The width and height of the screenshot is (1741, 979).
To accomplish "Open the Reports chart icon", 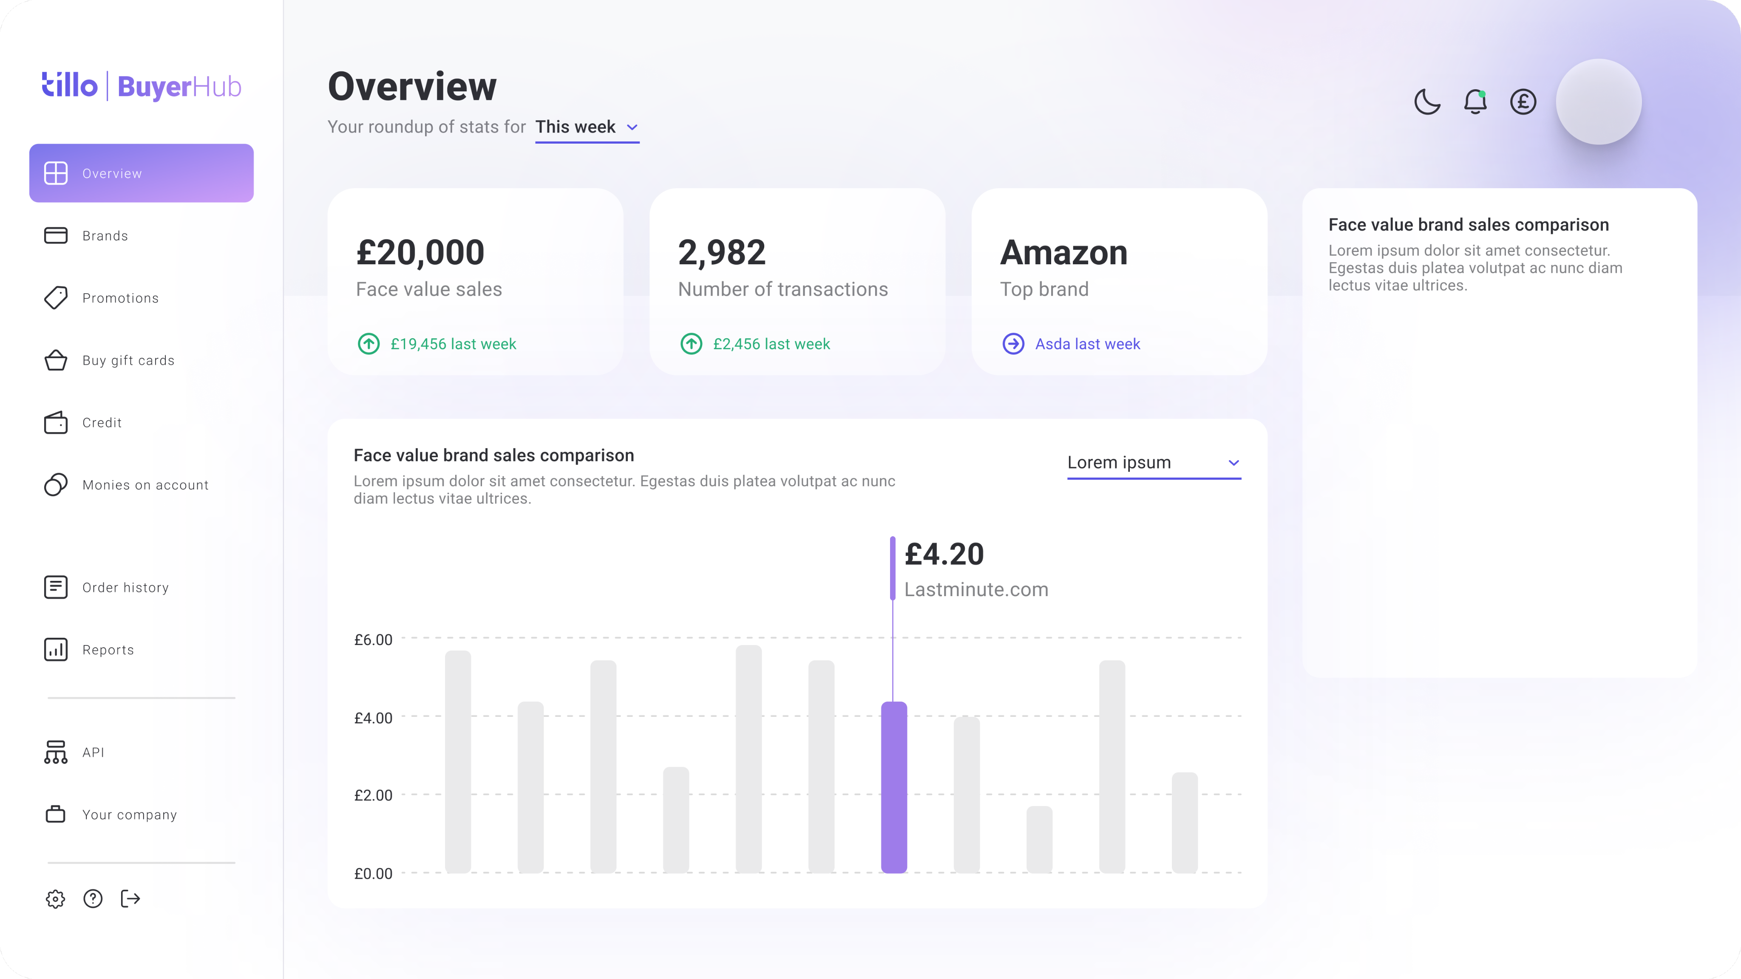I will pos(55,649).
